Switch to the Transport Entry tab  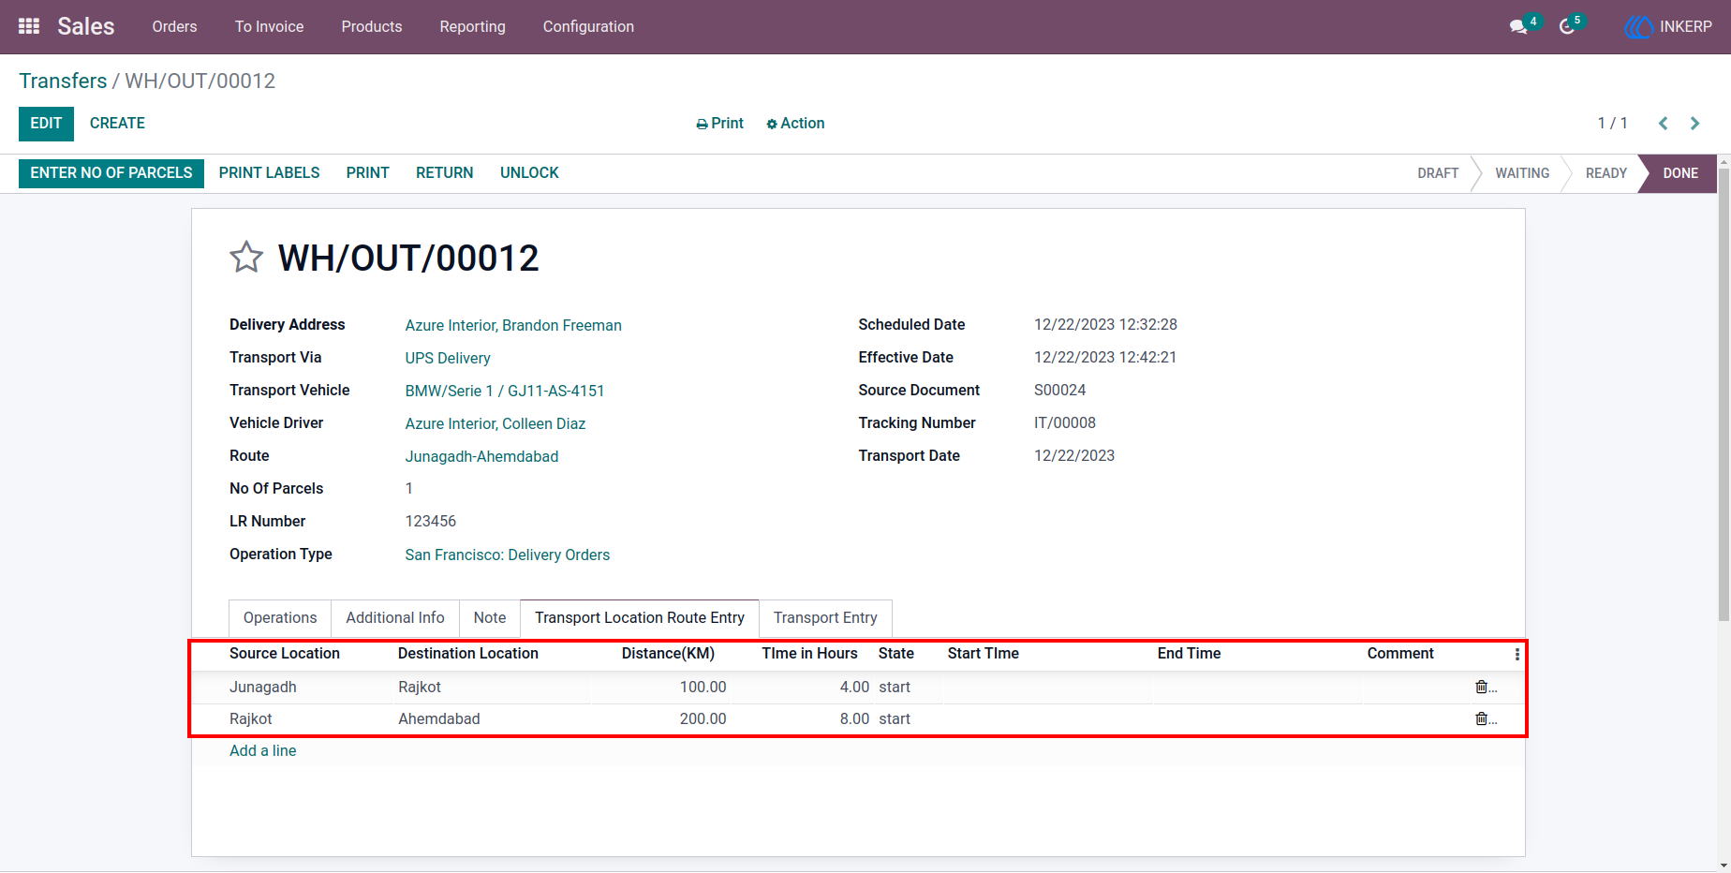(825, 618)
